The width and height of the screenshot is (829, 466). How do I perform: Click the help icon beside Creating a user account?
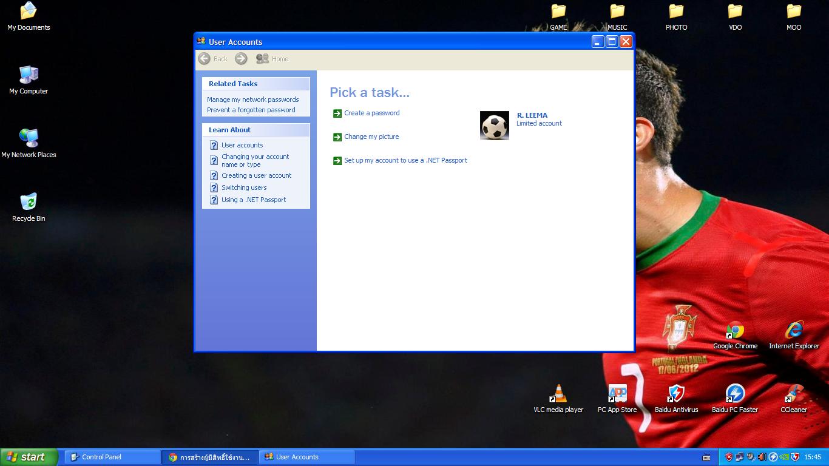[x=214, y=175]
